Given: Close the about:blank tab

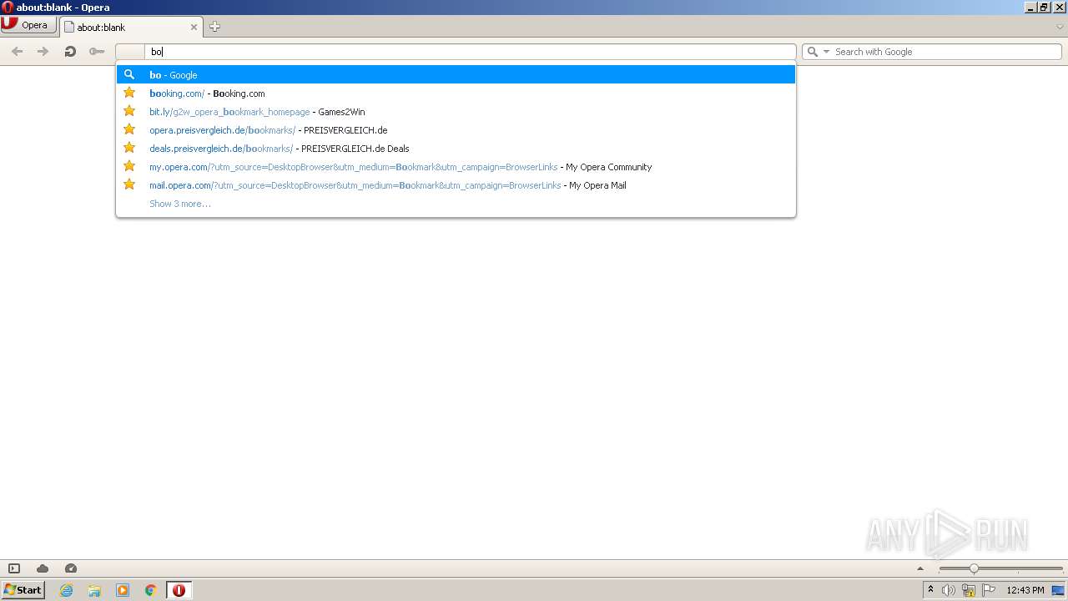Looking at the screenshot, I should tap(194, 27).
